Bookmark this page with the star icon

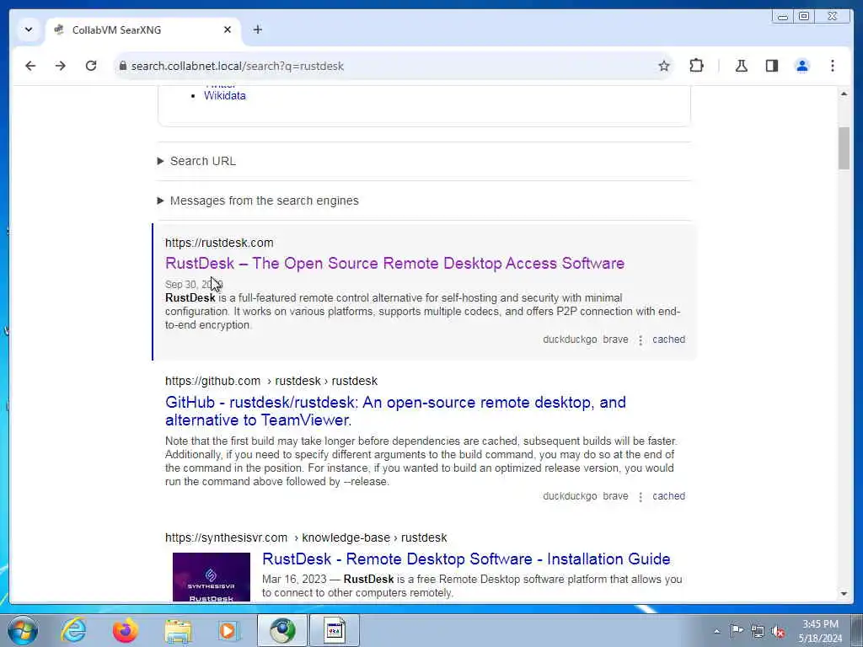pos(664,66)
